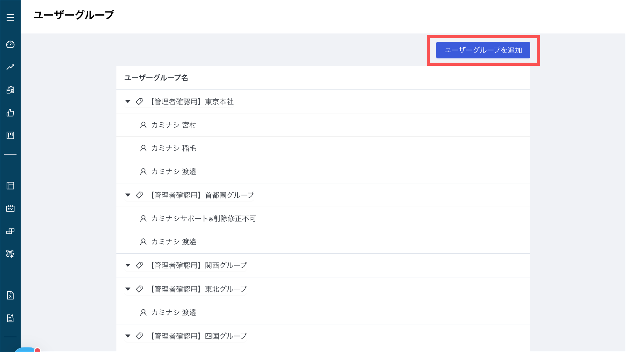Screen dimensions: 626x352
Task: Select user カミナシ 稲毛
Action: click(174, 148)
